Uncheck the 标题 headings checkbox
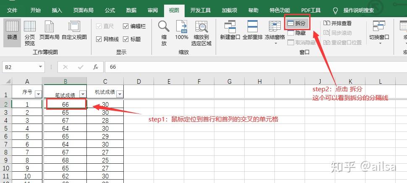This screenshot has height=183, width=407. pyautogui.click(x=126, y=39)
